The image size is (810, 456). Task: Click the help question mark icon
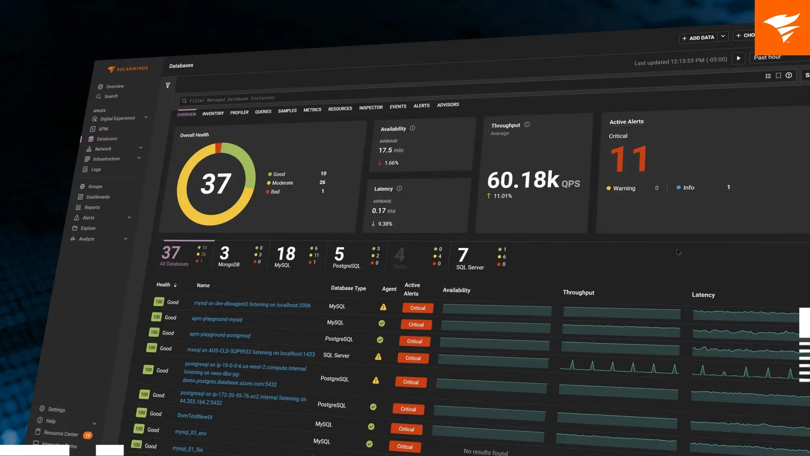tap(788, 75)
